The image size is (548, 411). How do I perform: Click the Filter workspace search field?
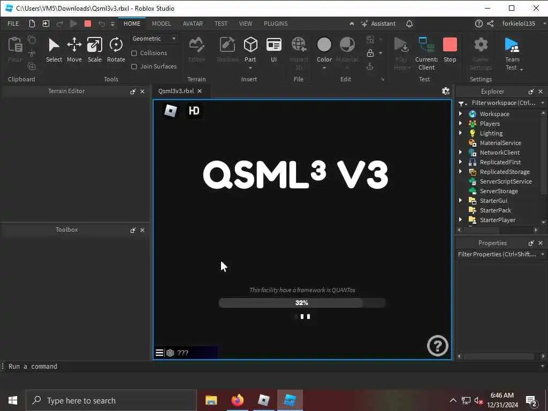(504, 103)
